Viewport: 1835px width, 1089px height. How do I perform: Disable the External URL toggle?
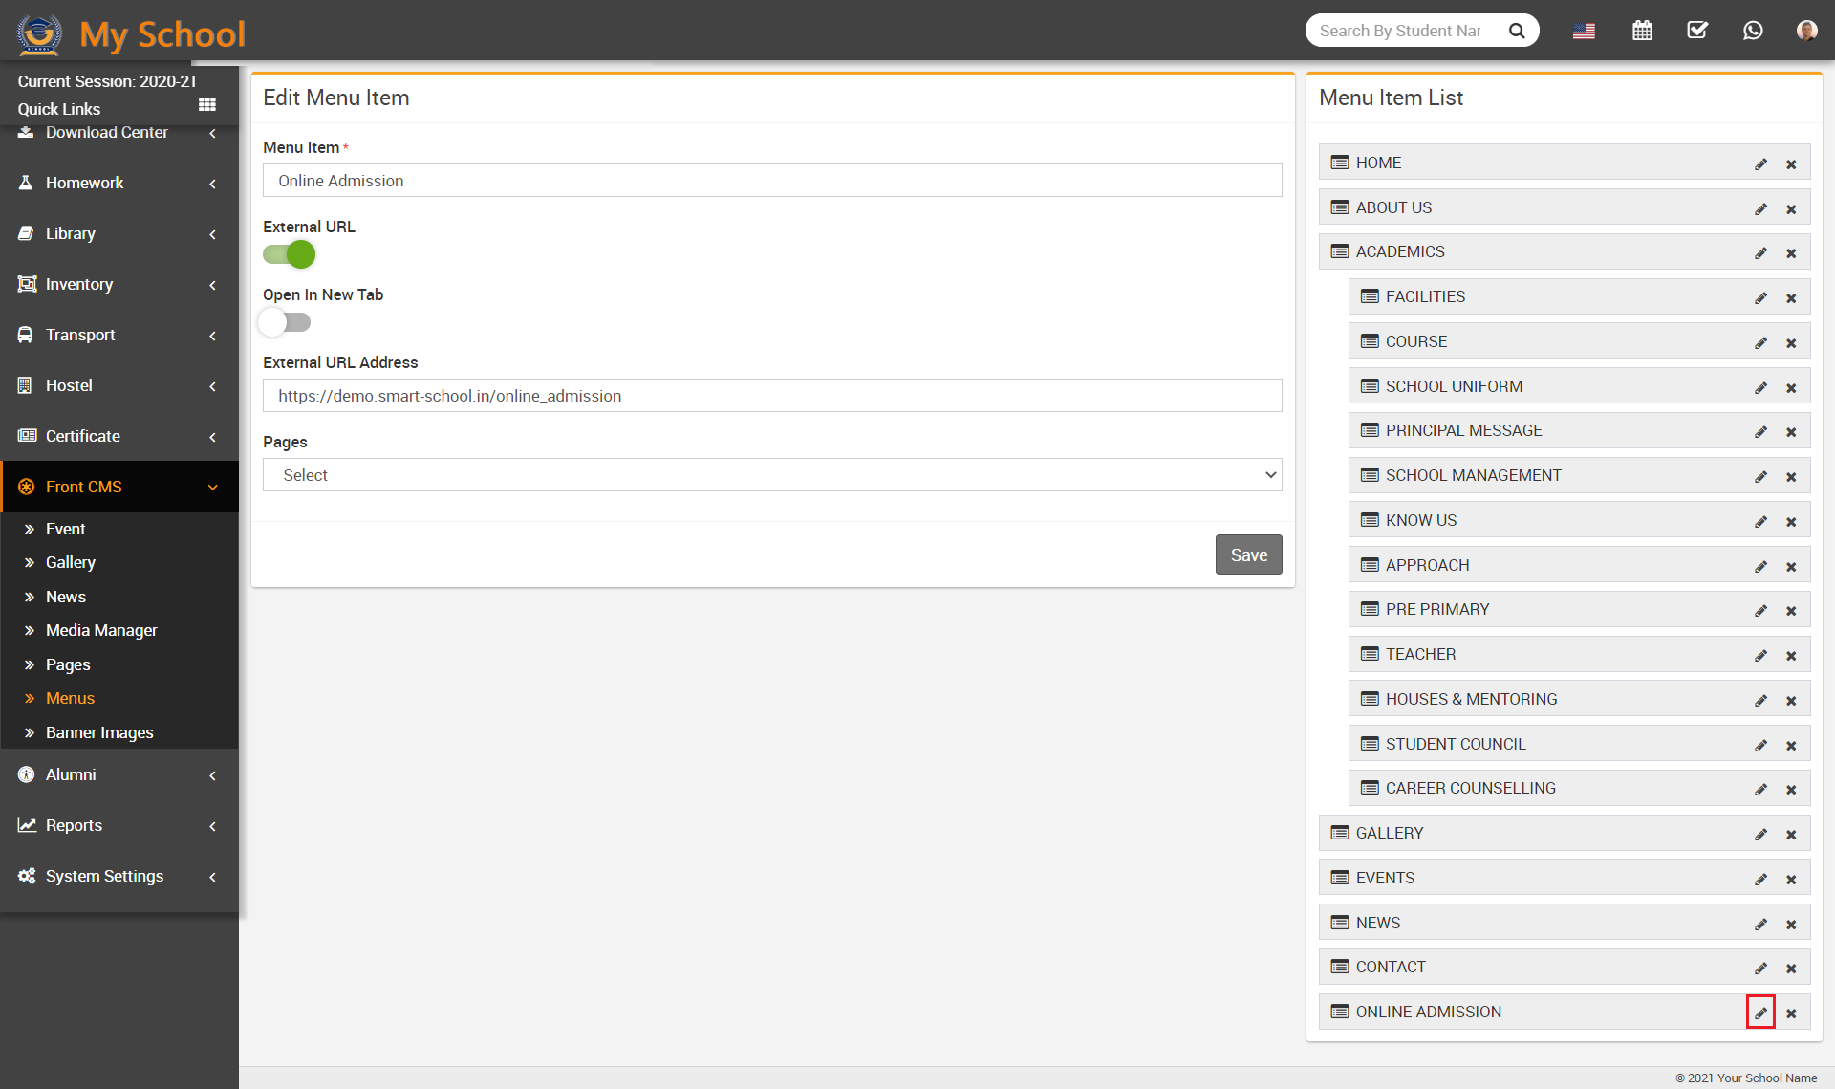pos(288,254)
